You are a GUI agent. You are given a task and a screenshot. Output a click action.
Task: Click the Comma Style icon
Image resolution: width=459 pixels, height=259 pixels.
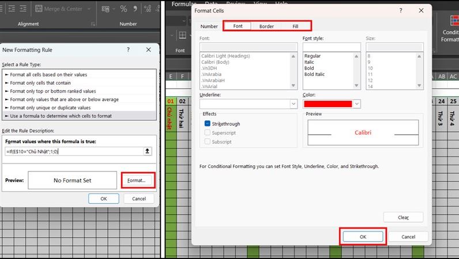pos(135,9)
